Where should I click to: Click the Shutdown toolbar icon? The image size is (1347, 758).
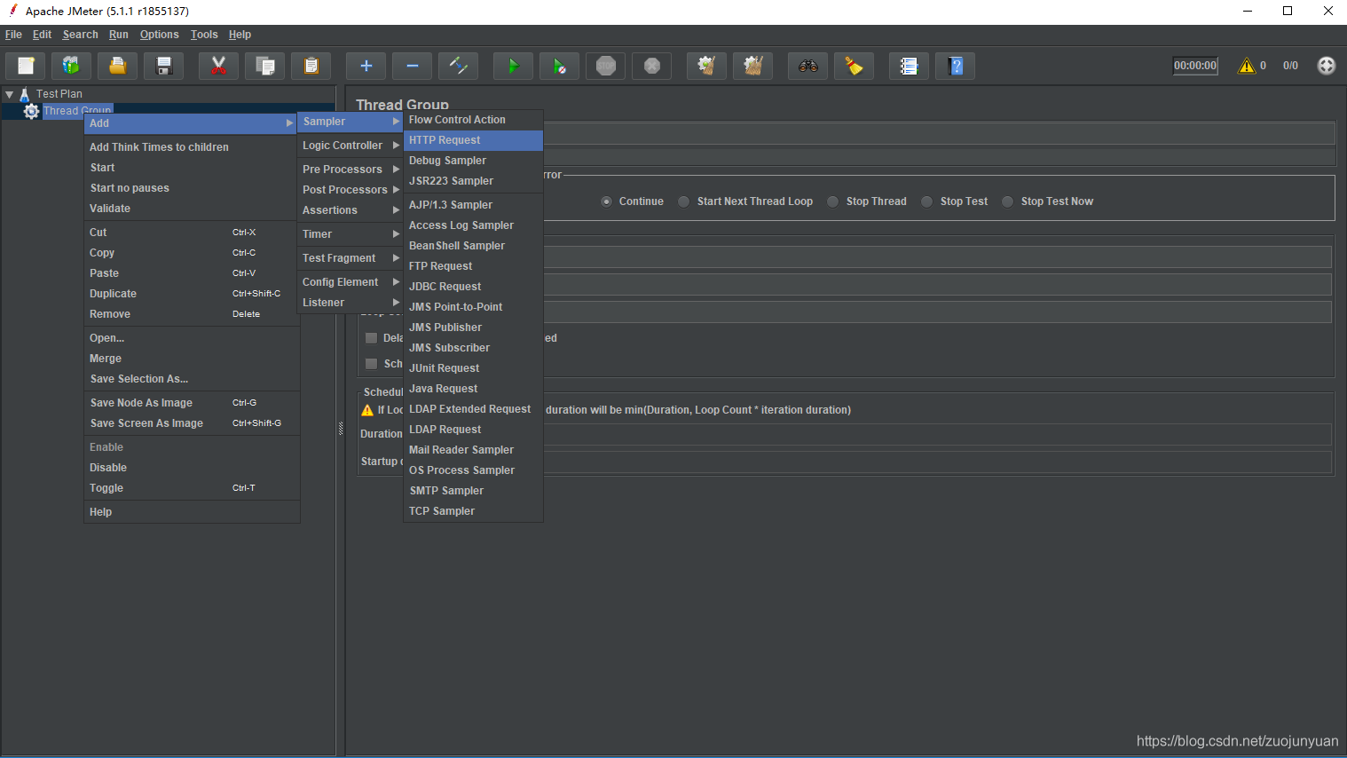pos(652,66)
